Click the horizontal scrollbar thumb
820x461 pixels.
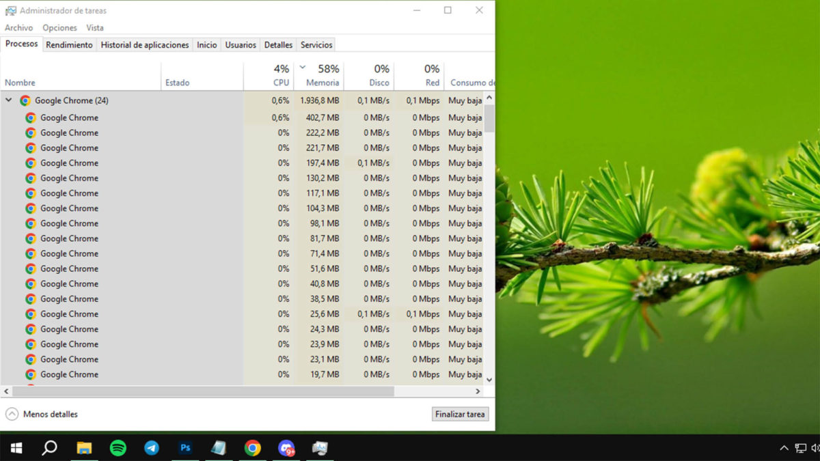(203, 391)
